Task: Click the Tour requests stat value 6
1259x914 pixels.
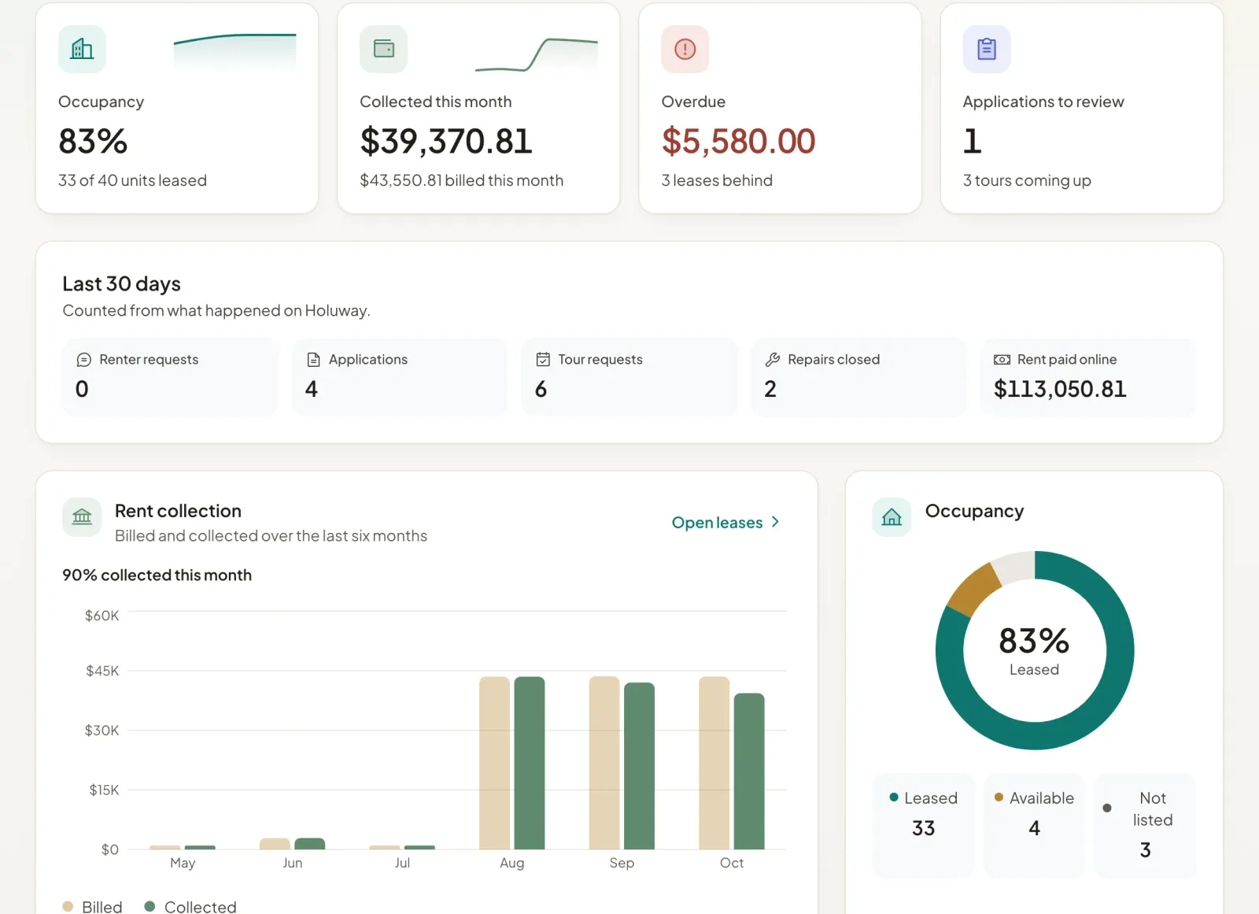Action: point(541,389)
